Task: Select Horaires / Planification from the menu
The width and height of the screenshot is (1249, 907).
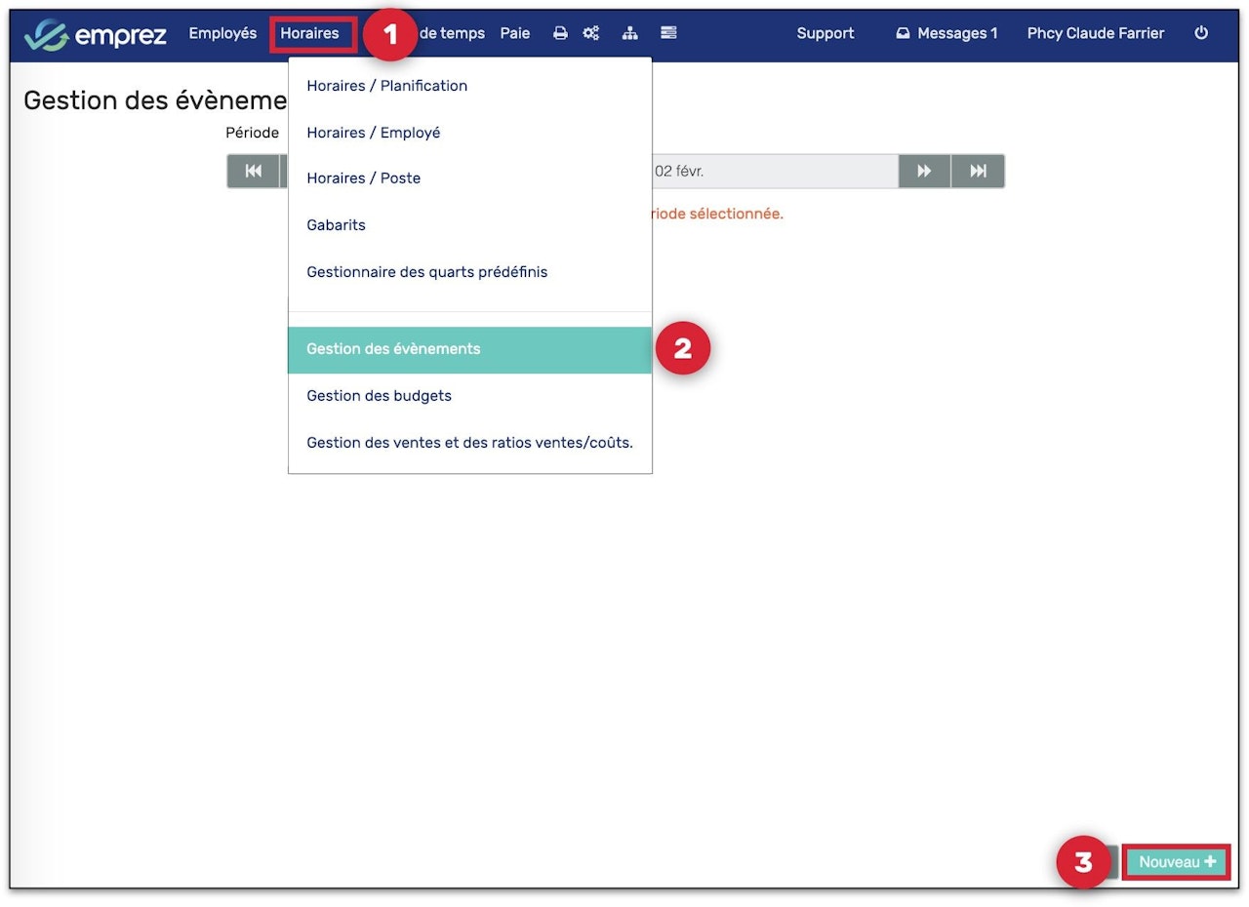Action: pos(386,86)
